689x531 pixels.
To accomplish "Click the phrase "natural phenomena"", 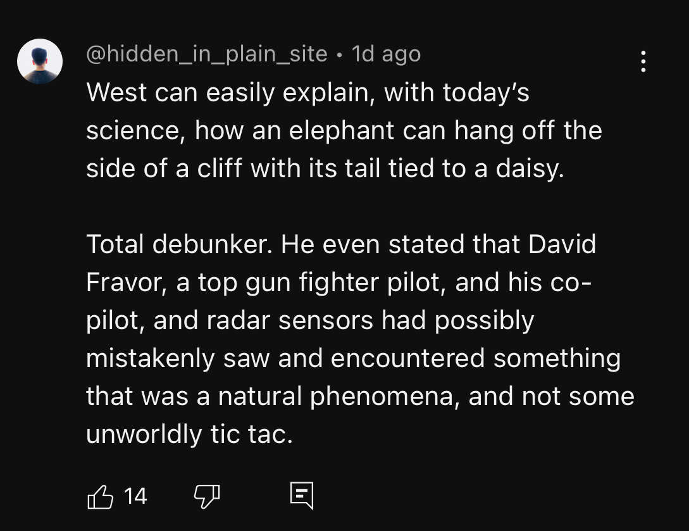I will pos(335,396).
